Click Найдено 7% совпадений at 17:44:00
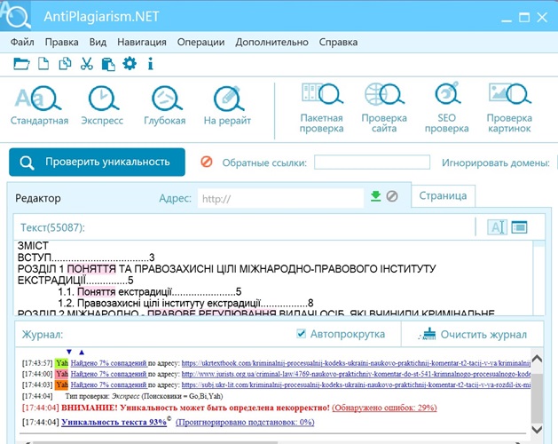 tap(108, 374)
